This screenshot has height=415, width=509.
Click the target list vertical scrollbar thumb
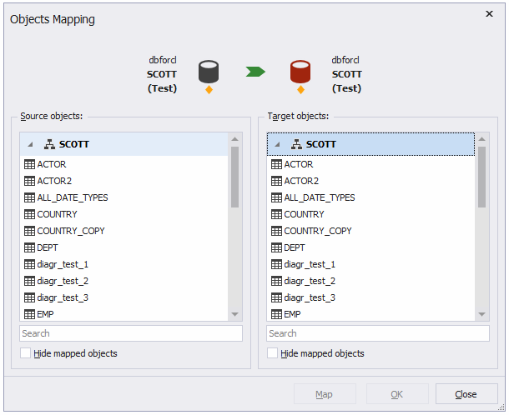coord(482,177)
